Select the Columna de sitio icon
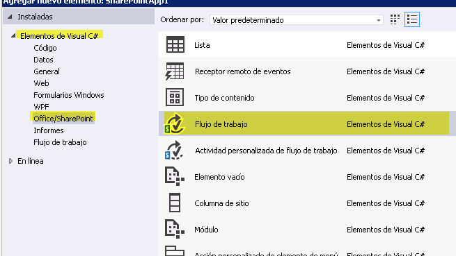This screenshot has width=456, height=256. [x=175, y=203]
